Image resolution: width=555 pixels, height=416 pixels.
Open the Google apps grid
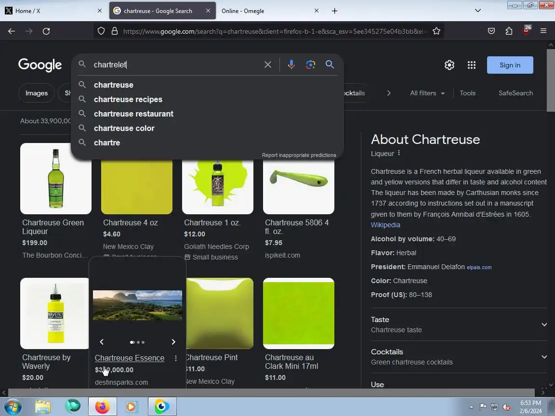pos(472,65)
